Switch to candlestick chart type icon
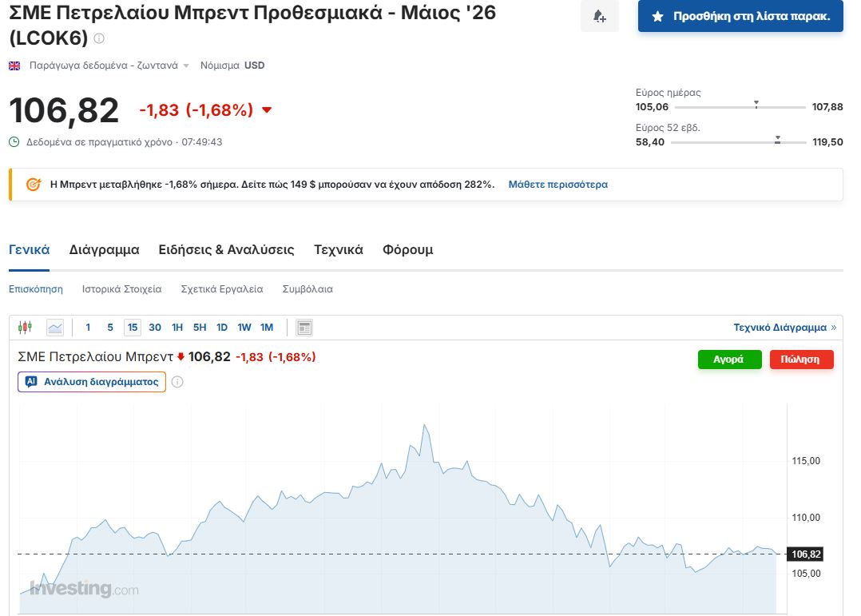 pos(26,327)
